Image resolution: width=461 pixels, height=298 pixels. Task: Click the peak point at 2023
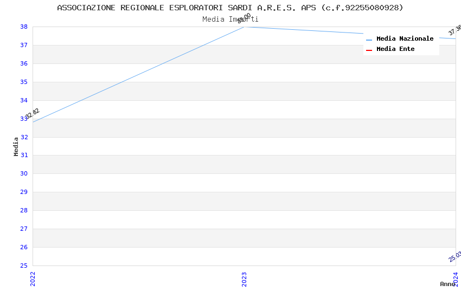point(244,27)
